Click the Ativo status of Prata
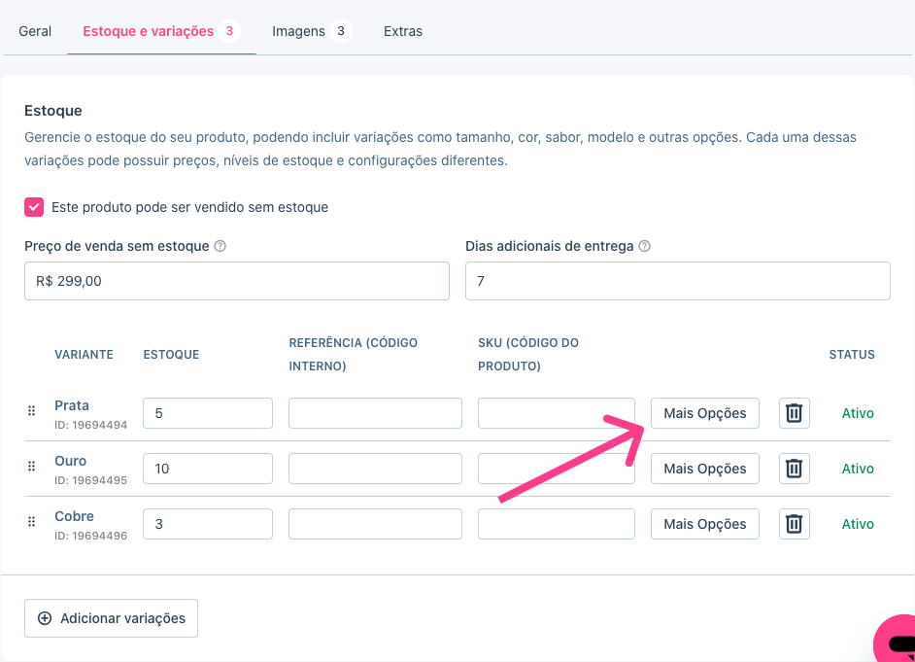This screenshot has width=915, height=662. 858,413
